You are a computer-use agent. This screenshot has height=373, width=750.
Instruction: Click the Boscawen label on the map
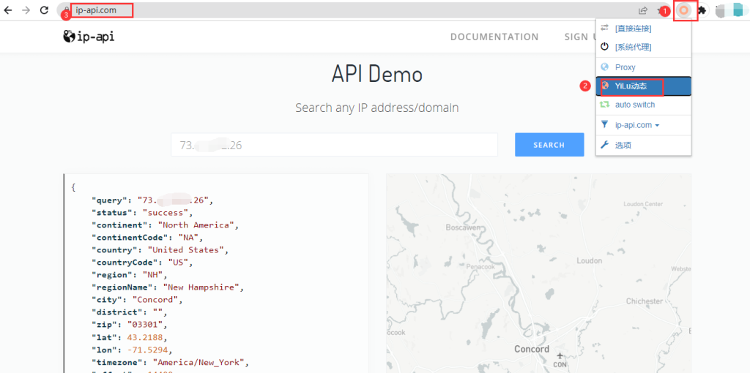[x=461, y=227]
